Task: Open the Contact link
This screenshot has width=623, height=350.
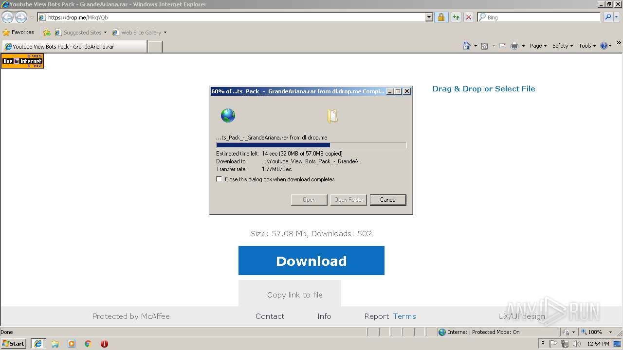Action: [270, 316]
